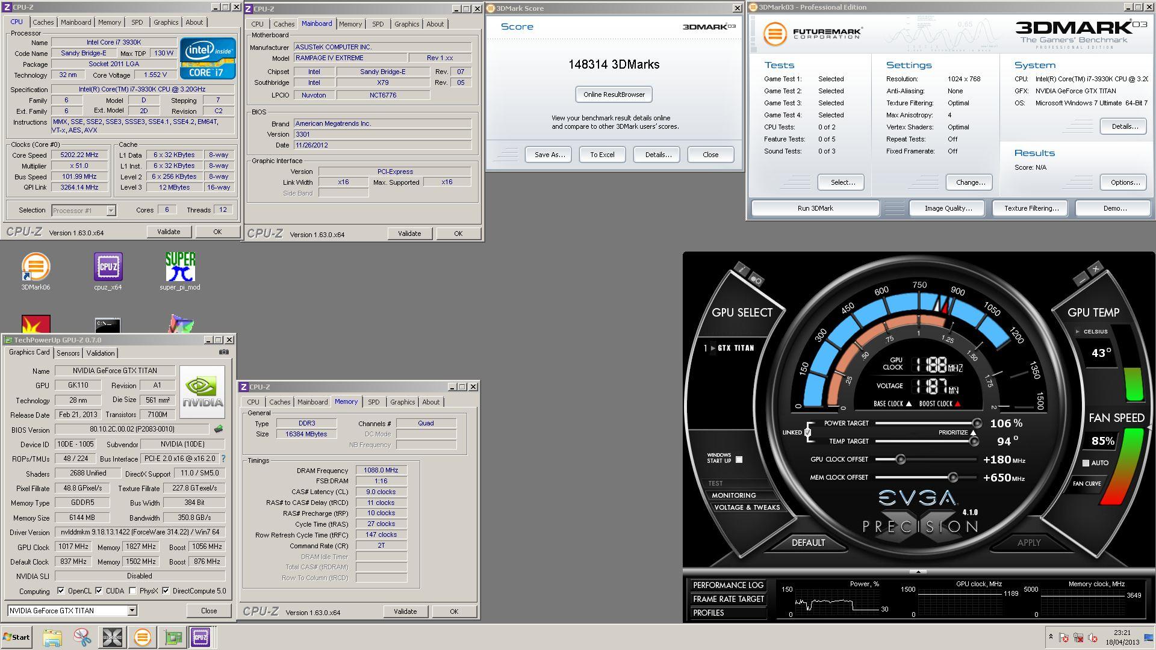This screenshot has width=1156, height=650.
Task: Click the network tray icon
Action: (x=1078, y=638)
